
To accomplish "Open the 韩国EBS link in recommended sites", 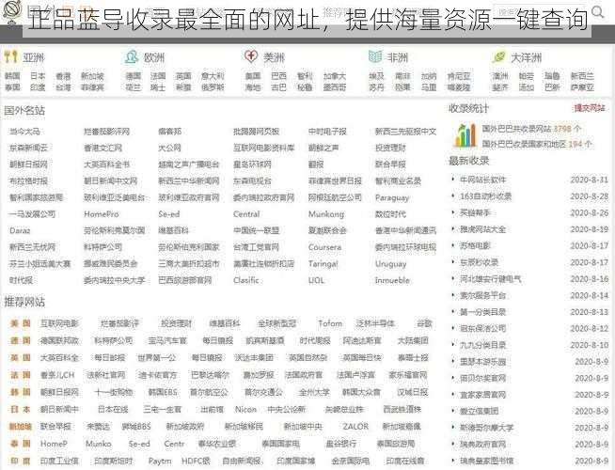I will click(x=163, y=392).
